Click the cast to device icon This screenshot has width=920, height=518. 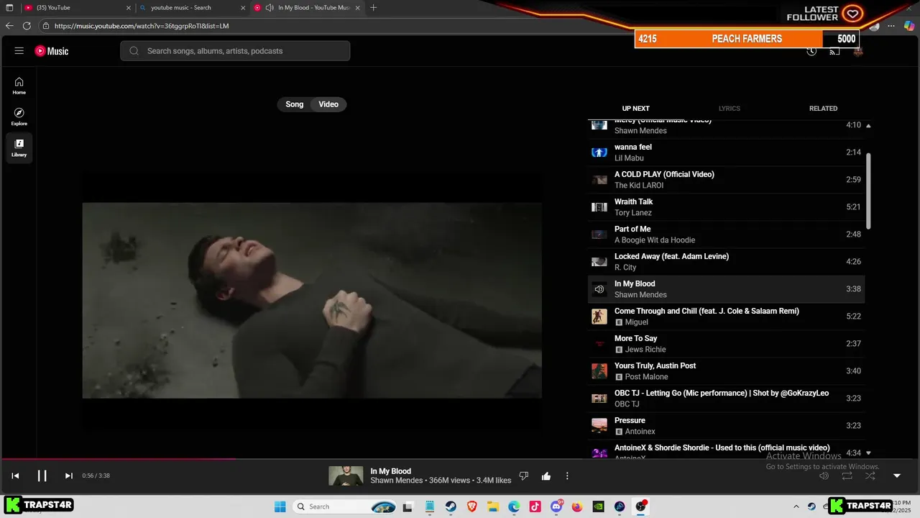(834, 51)
